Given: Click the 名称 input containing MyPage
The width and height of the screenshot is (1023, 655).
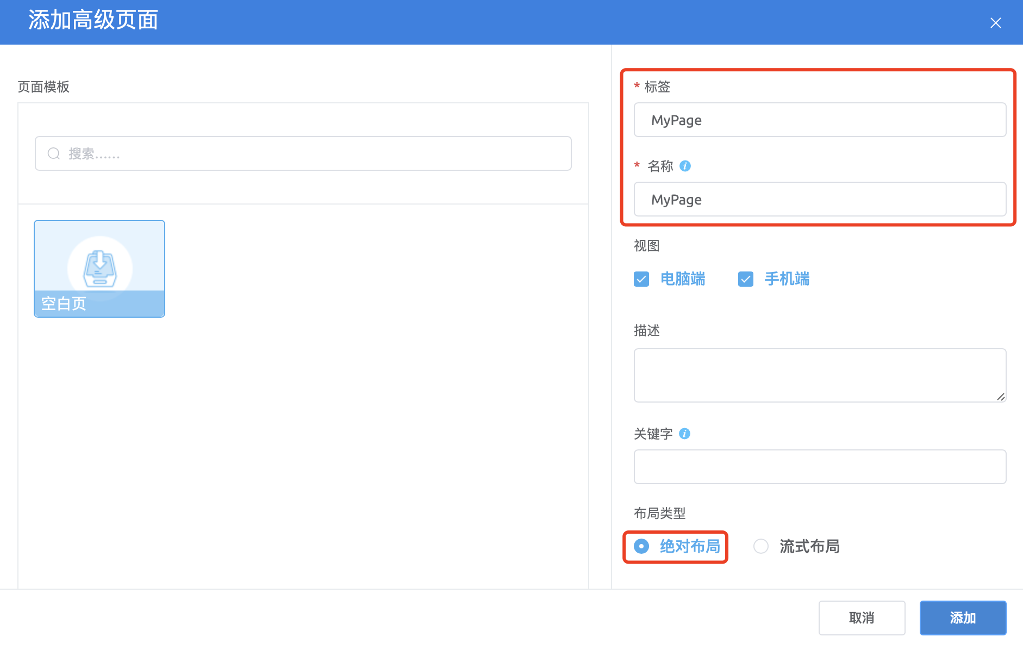Looking at the screenshot, I should [x=820, y=199].
